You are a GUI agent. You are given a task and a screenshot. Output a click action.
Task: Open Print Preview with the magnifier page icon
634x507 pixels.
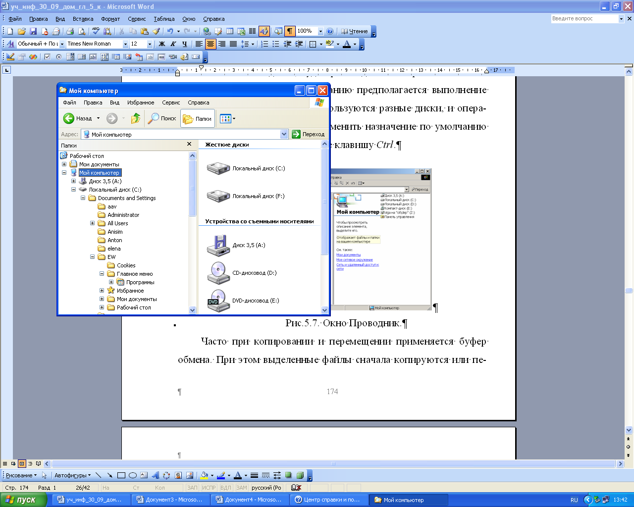pos(82,31)
